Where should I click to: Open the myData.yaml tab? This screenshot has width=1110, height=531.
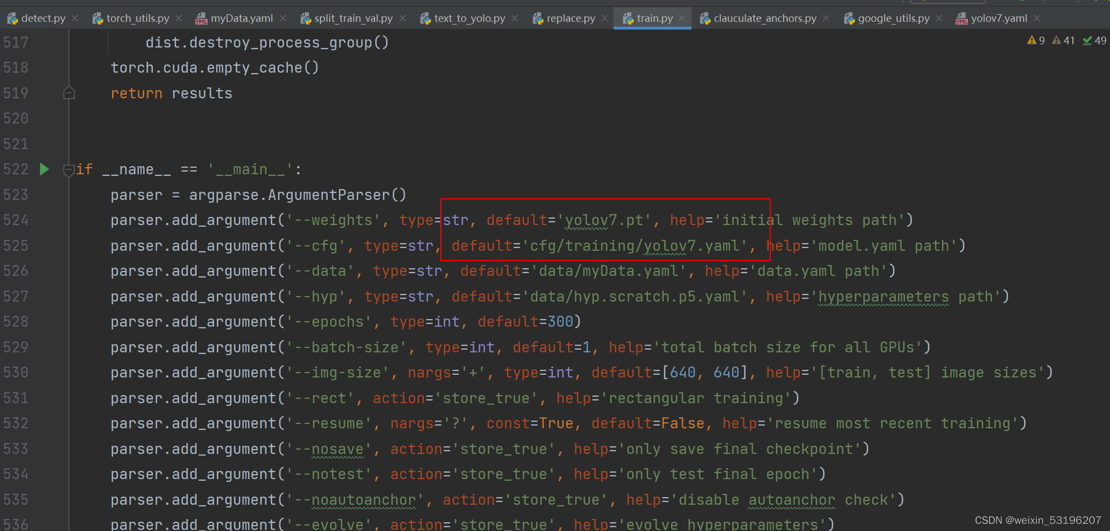click(234, 18)
